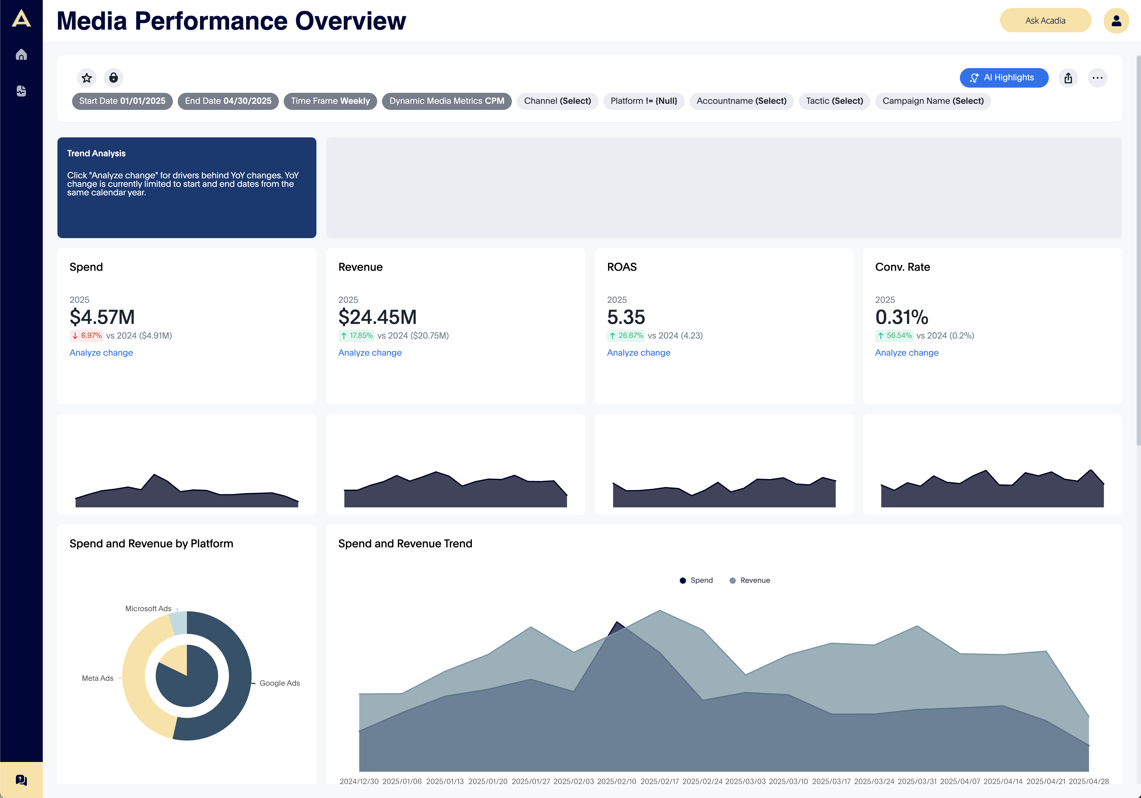Select the Home icon in the left sidebar

(x=21, y=55)
